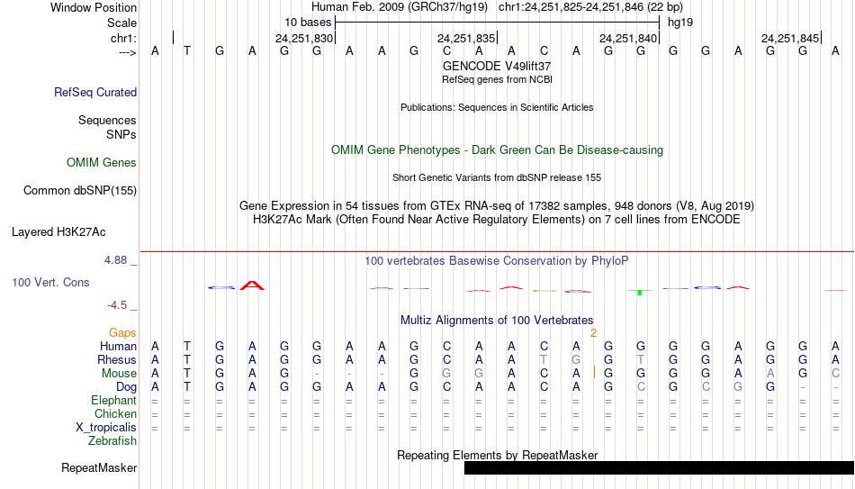This screenshot has width=855, height=489.
Task: Click the H3K27Ac Mark ENCODE track title
Action: (497, 220)
